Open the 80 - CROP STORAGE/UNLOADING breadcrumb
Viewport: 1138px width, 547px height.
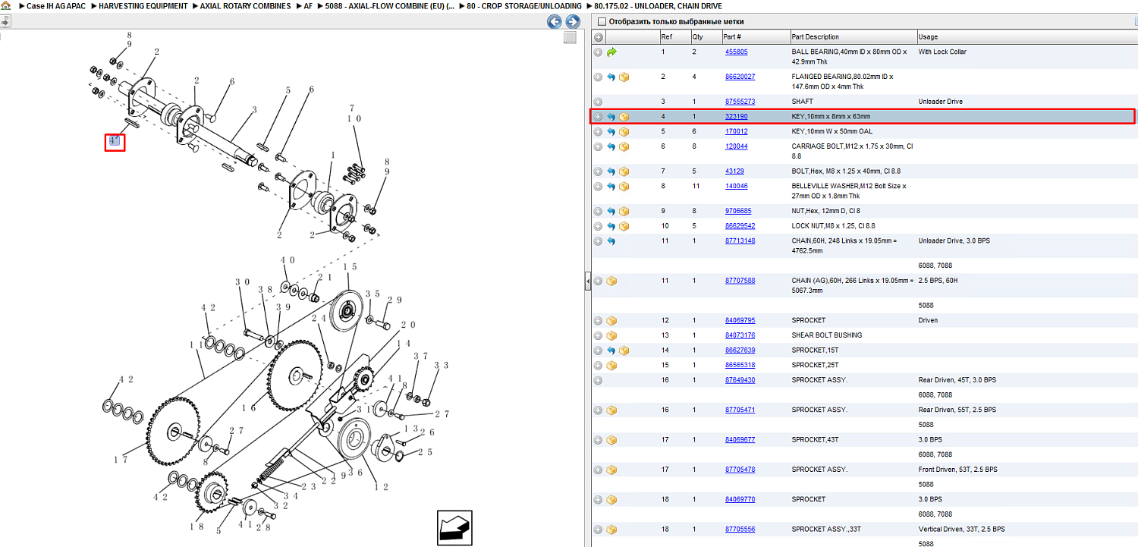524,6
